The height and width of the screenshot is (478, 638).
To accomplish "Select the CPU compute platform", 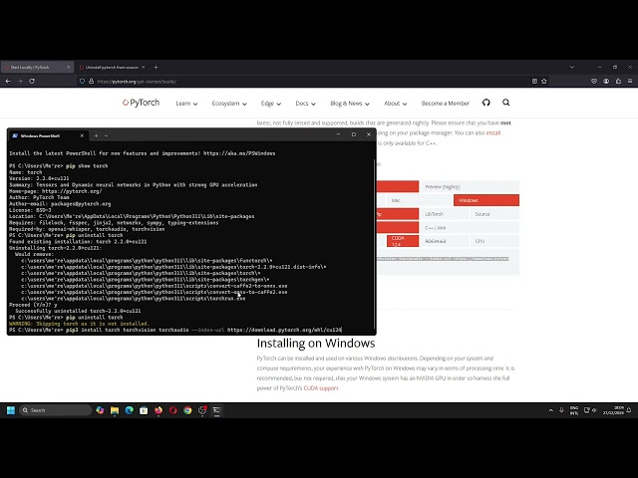I will (x=494, y=241).
